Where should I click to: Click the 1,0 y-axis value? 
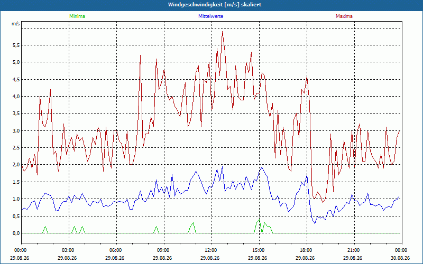[16, 199]
